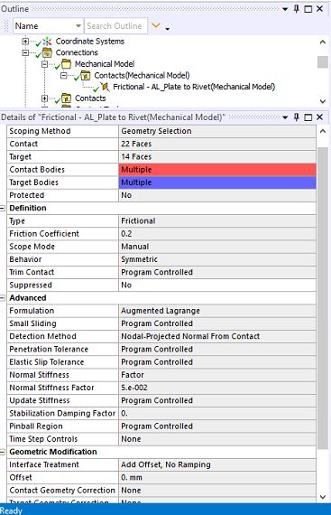Collapse the Contacts(Mechanical Model) node
This screenshot has width=331, height=515.
point(64,76)
